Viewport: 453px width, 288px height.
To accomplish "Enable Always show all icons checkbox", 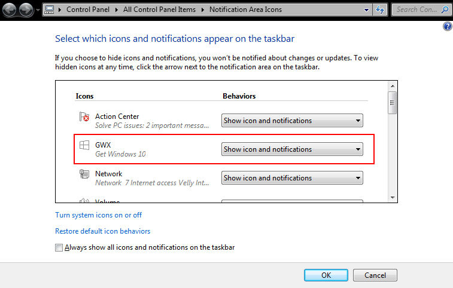I will click(59, 247).
